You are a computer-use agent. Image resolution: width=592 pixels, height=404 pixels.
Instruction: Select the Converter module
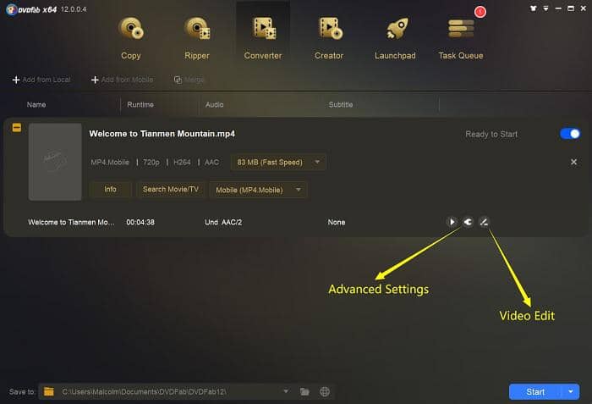[x=263, y=38]
